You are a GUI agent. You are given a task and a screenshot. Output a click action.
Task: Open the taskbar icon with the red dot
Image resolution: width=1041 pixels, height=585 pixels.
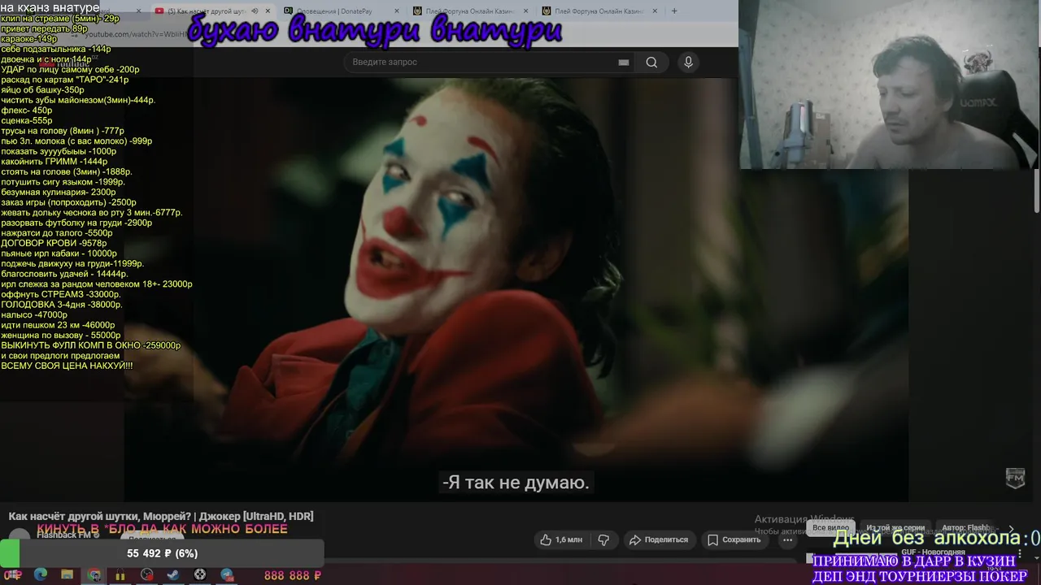(146, 574)
